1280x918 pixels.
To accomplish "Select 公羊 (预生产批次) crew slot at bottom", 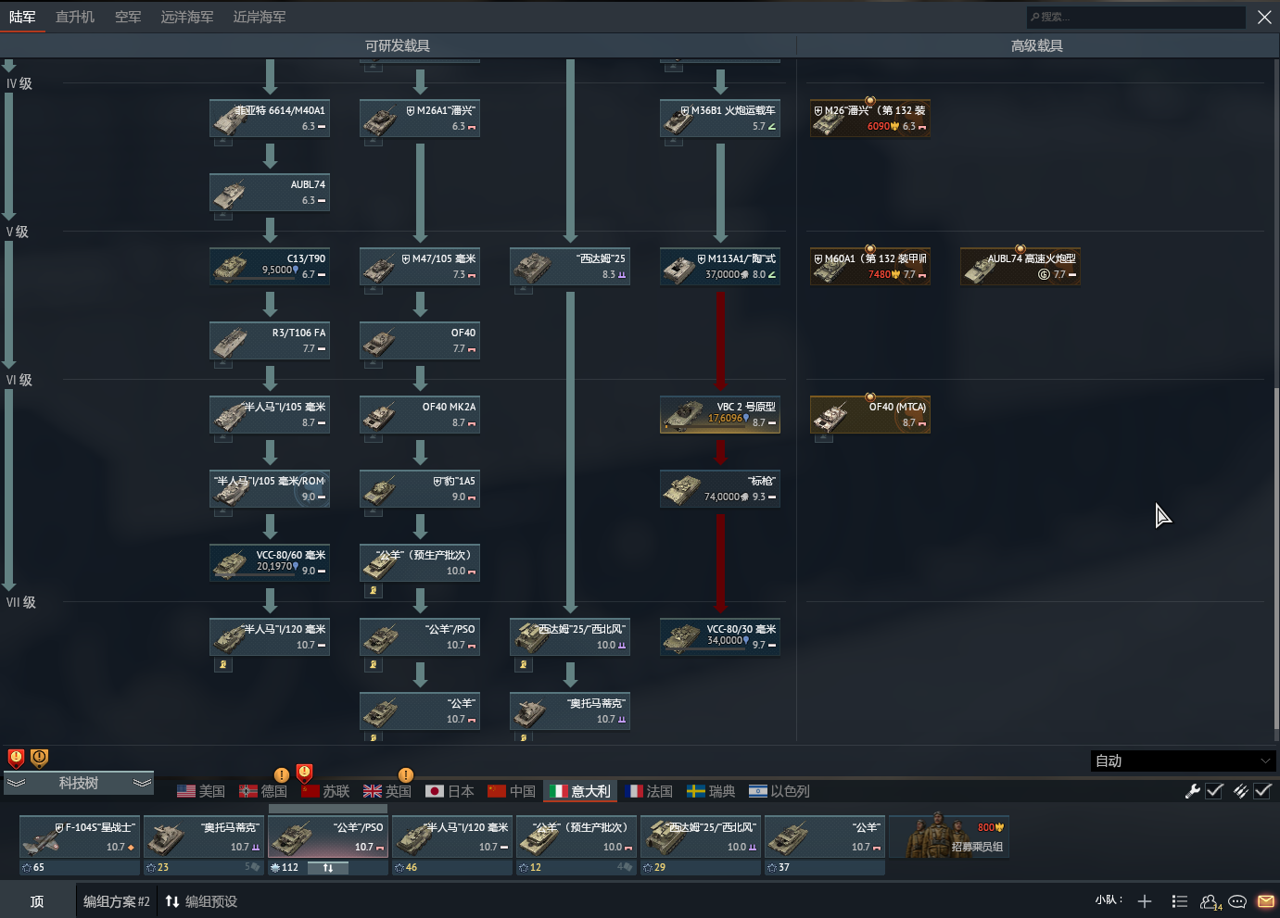I will (577, 837).
